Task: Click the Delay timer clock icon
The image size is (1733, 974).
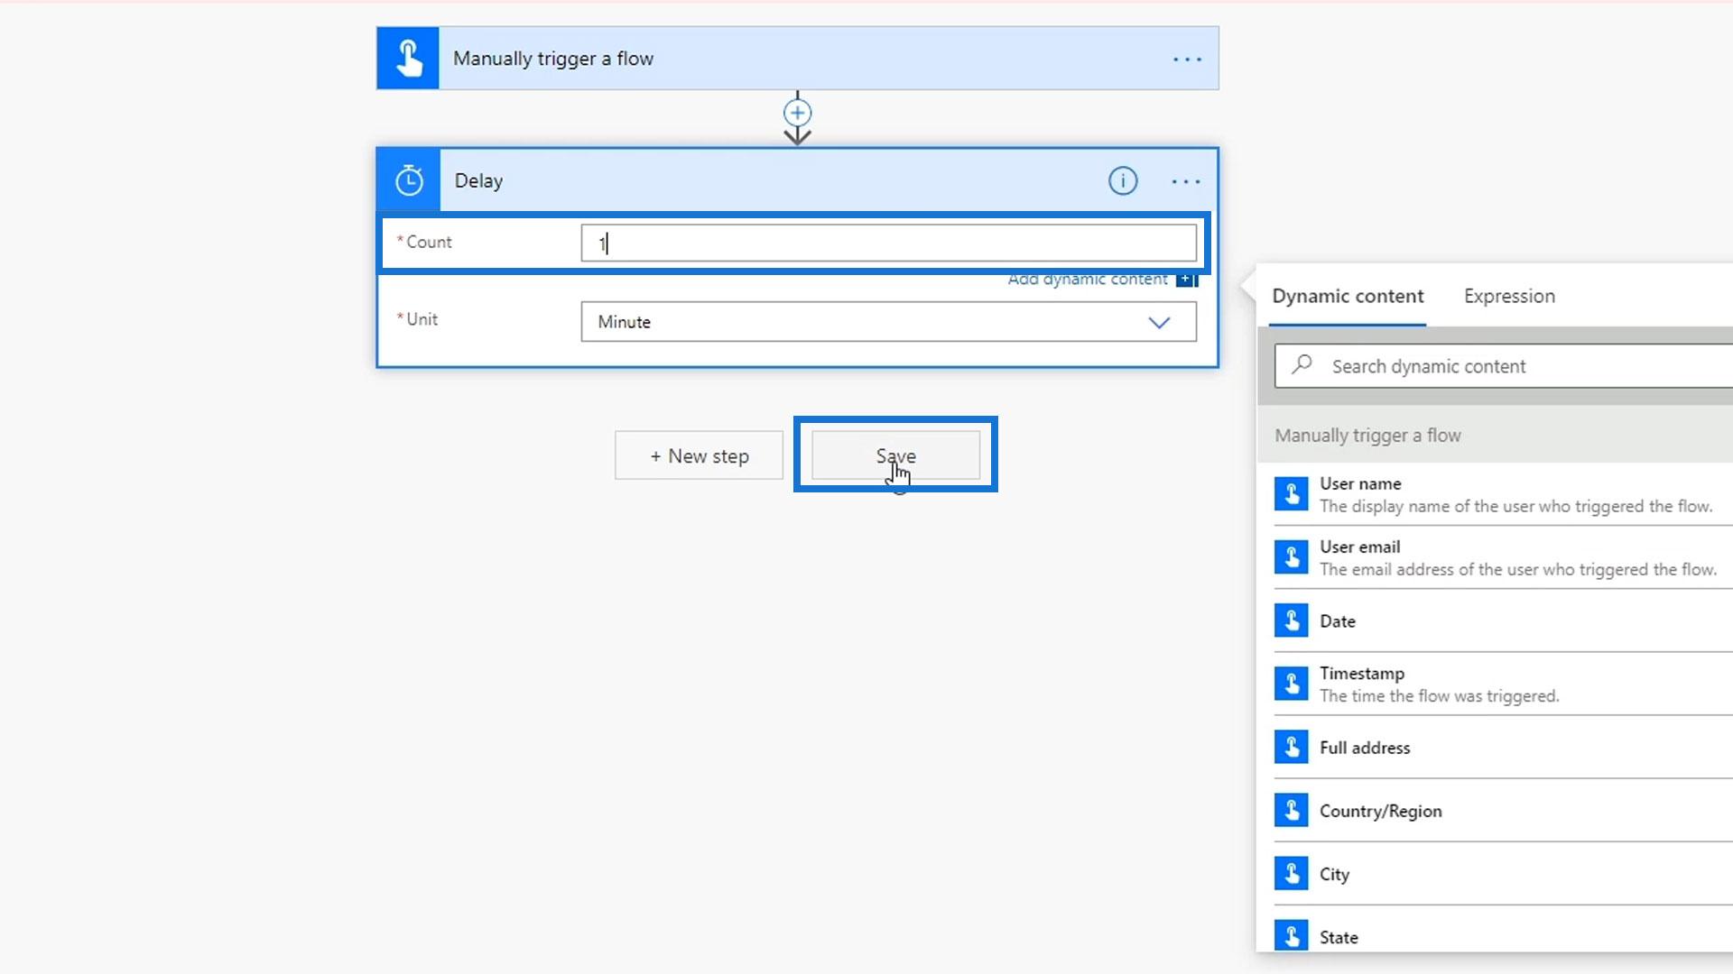Action: point(409,180)
